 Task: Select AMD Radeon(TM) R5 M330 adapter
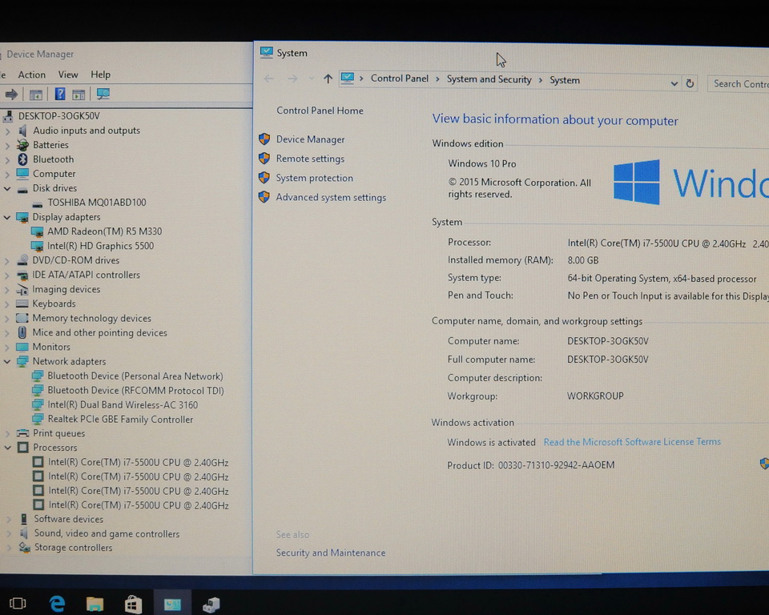104,231
